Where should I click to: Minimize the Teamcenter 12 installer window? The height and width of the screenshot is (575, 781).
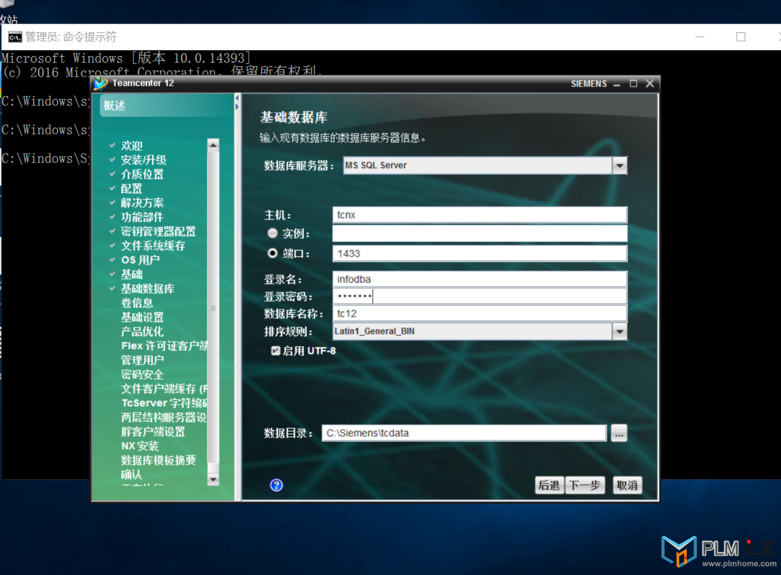pos(617,84)
